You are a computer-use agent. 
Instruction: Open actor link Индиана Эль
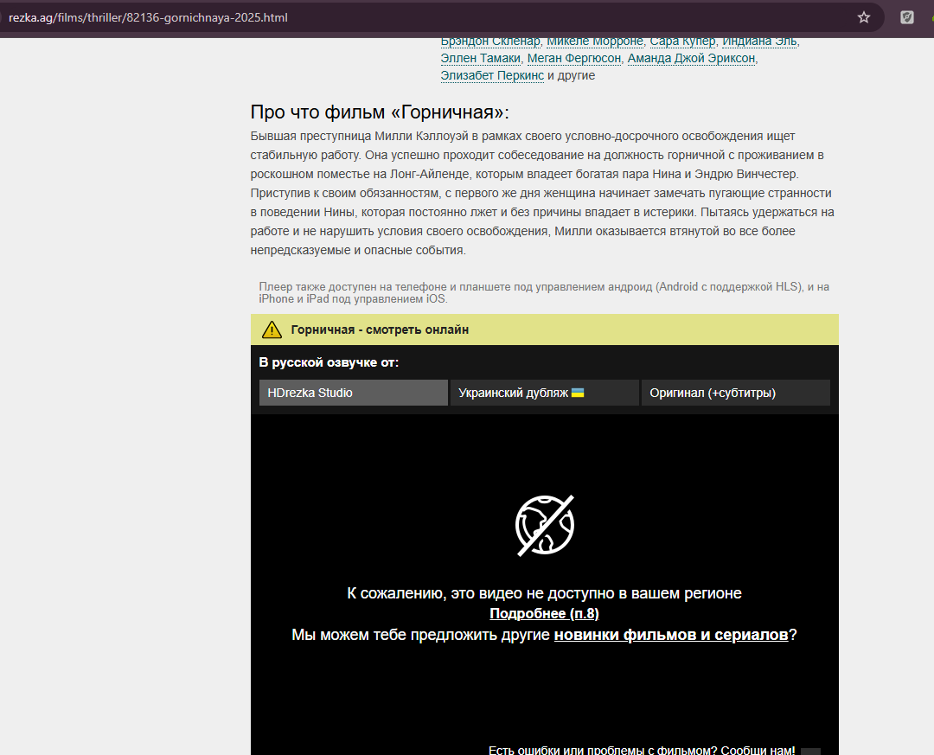(x=759, y=42)
